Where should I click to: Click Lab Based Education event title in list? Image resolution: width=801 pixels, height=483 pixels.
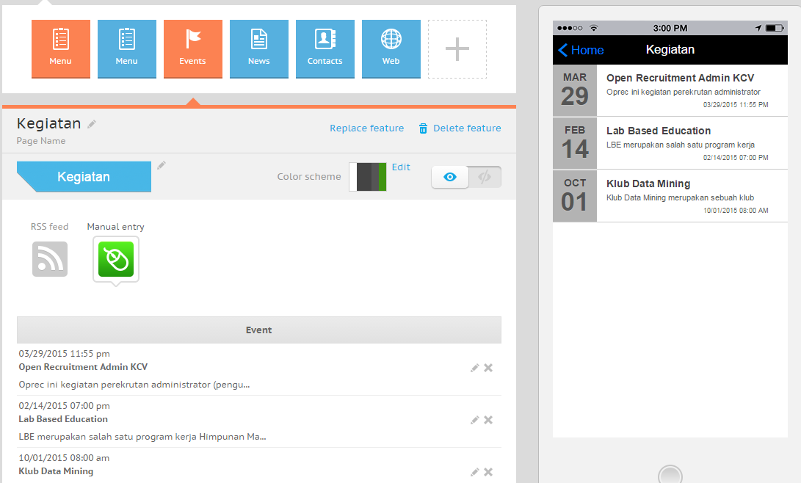(x=63, y=418)
